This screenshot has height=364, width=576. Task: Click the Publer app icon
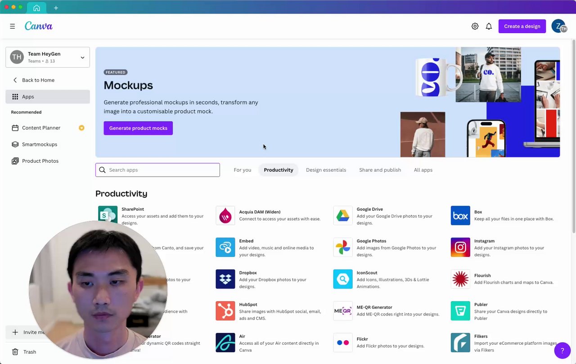460,311
